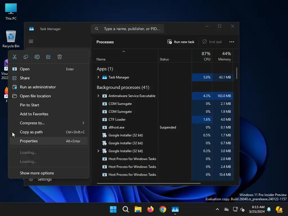The image size is (288, 216).
Task: Click the Task Manager search field
Action: click(x=127, y=29)
